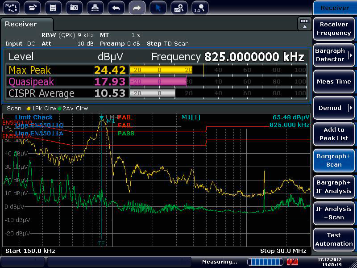Take a screenshot with the camera icon
The height and width of the screenshot is (268, 357).
[x=74, y=8]
